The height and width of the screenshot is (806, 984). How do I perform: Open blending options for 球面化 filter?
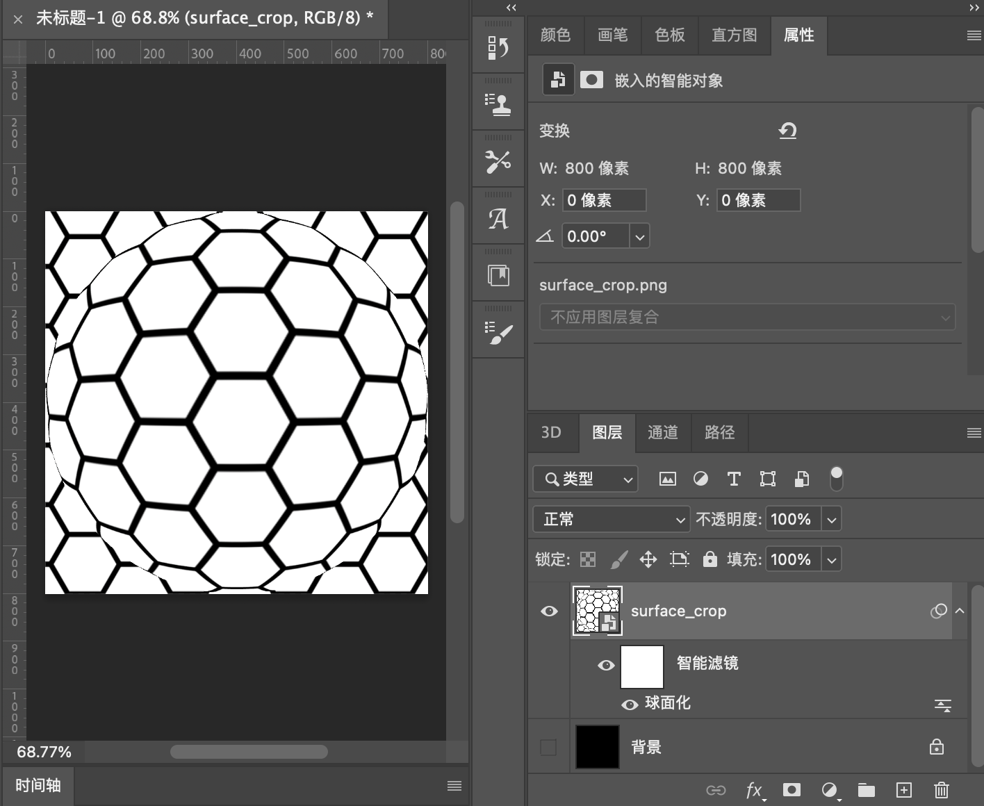tap(943, 705)
